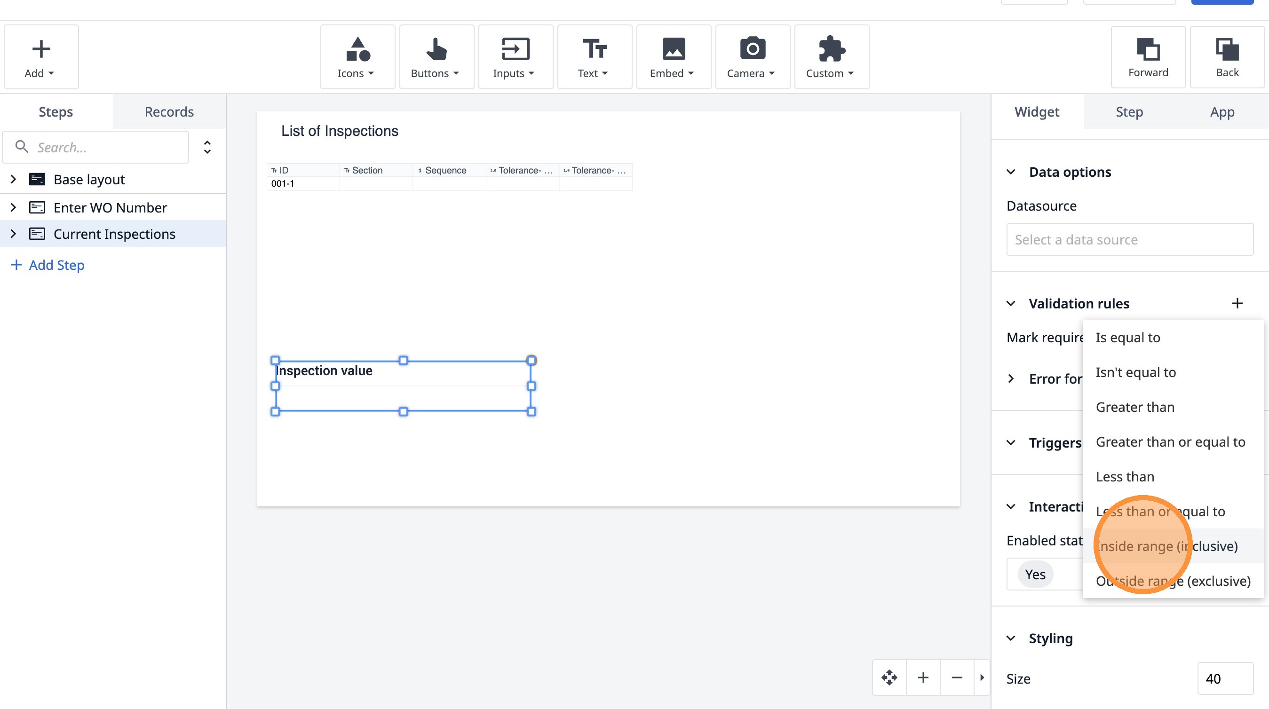
Task: Open the Custom widgets menu
Action: (831, 57)
